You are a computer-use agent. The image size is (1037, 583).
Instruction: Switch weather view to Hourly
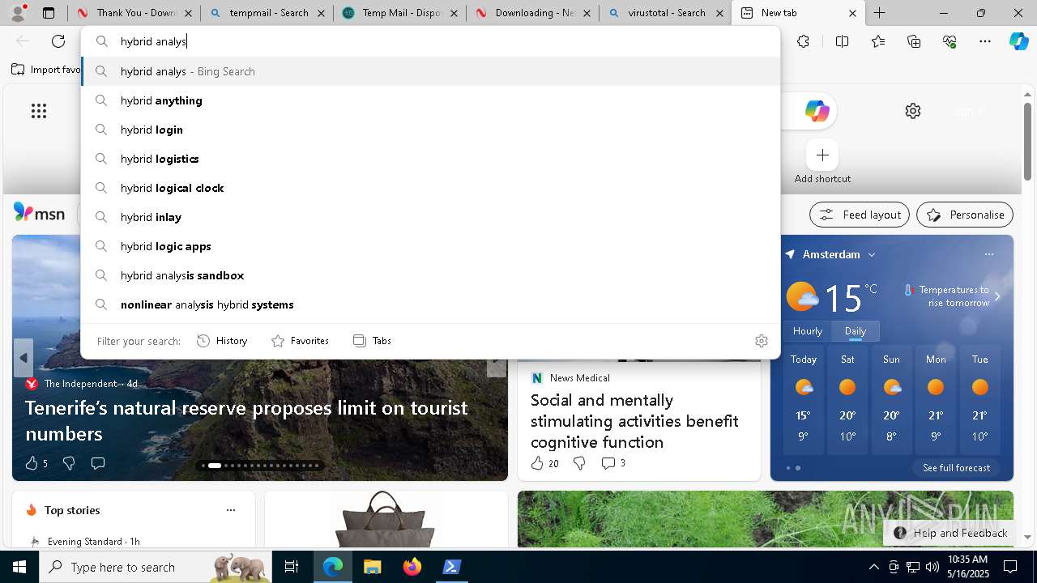click(x=808, y=331)
